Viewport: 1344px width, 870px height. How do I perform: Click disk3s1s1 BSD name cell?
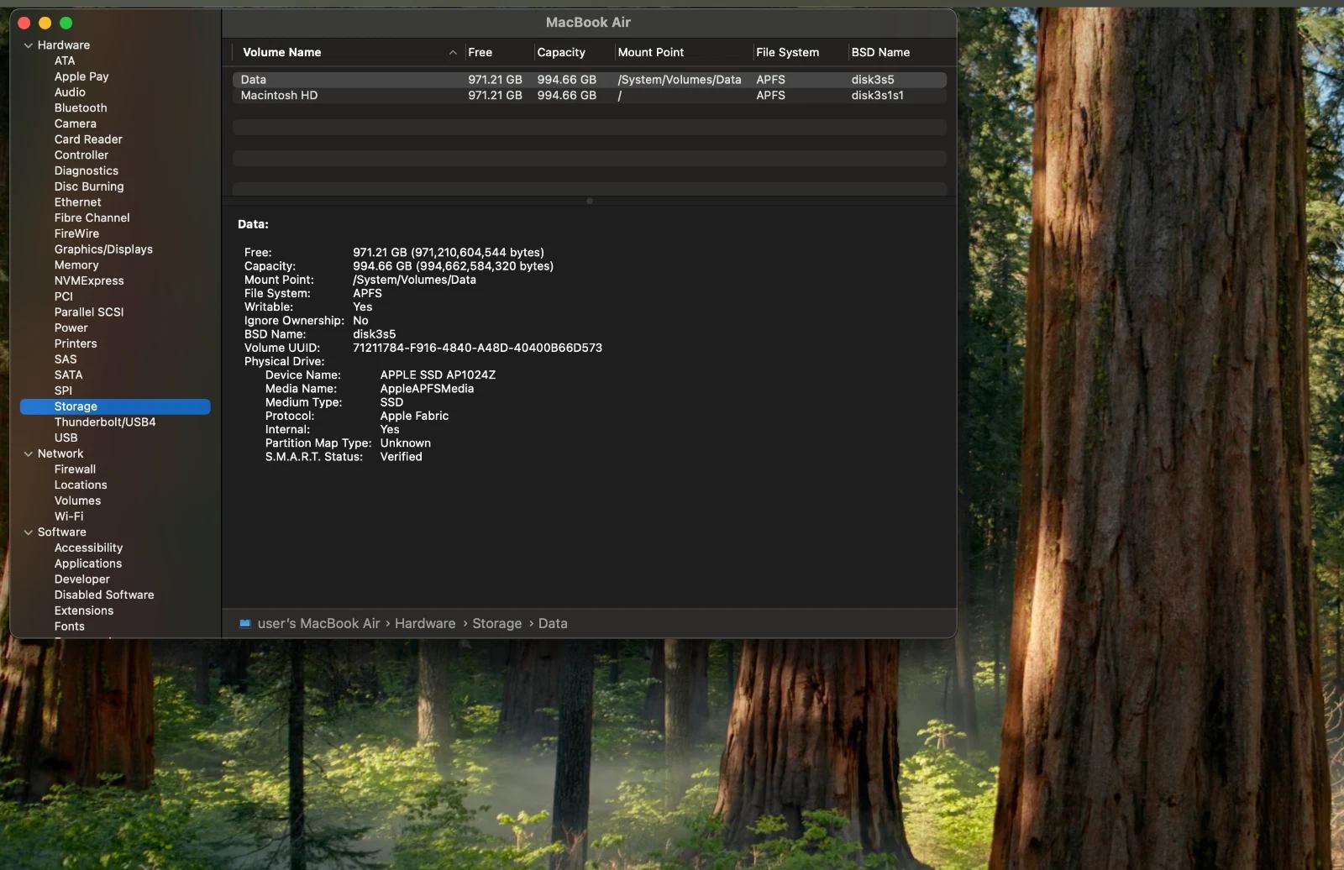pos(877,96)
